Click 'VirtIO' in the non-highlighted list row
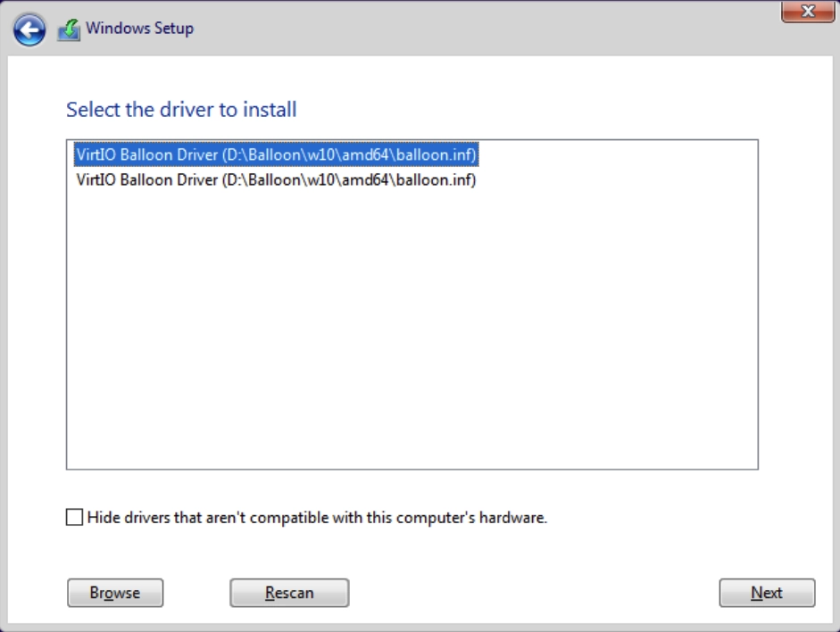Image resolution: width=840 pixels, height=632 pixels. [96, 180]
